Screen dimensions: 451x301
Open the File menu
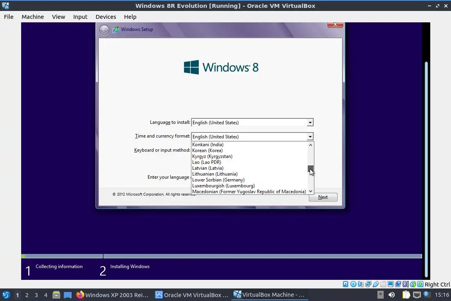click(9, 17)
